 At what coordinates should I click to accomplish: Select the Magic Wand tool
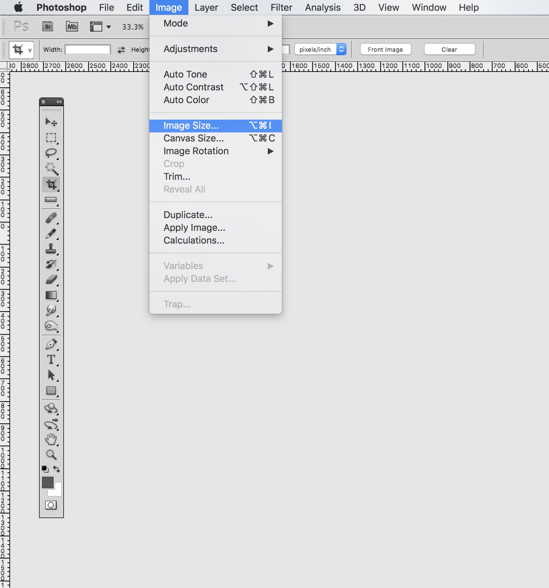click(x=51, y=168)
